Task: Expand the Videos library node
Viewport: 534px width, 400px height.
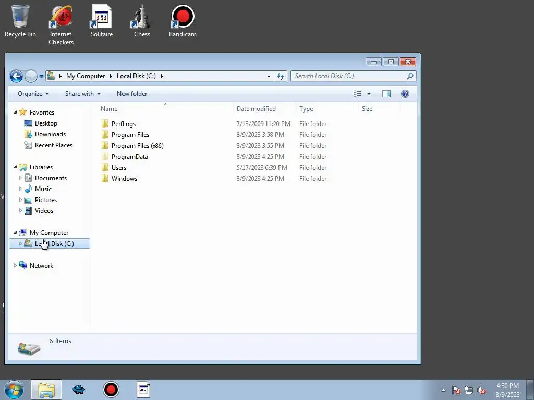Action: click(20, 210)
